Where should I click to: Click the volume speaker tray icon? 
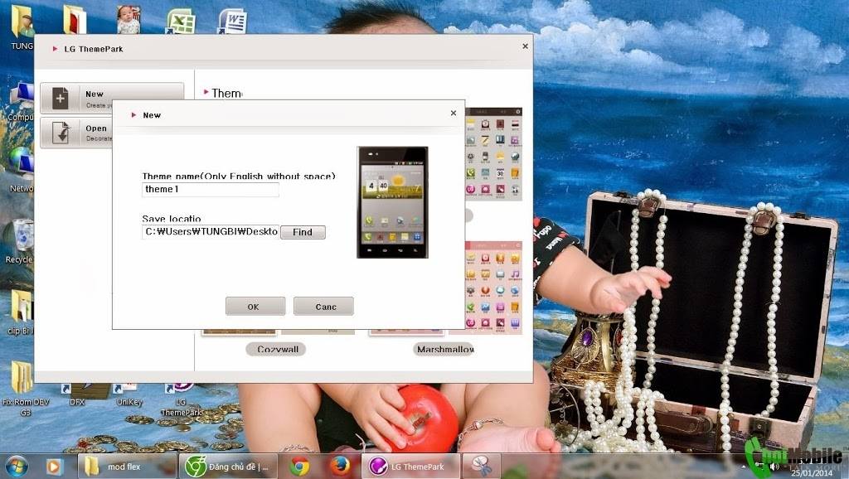tap(775, 466)
